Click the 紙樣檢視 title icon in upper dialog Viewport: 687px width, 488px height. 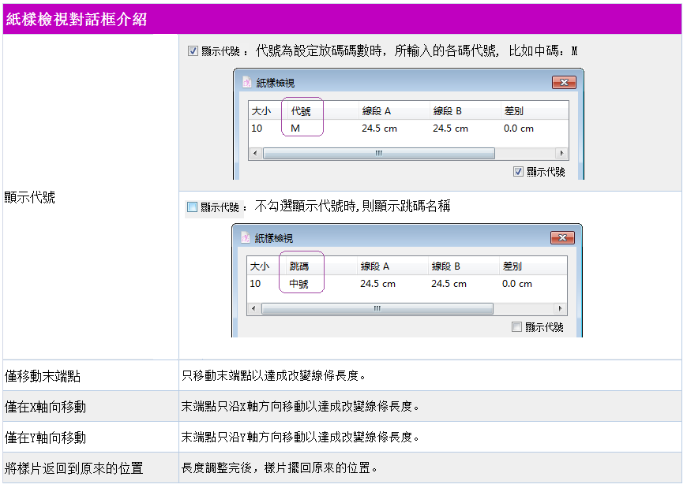[x=246, y=82]
